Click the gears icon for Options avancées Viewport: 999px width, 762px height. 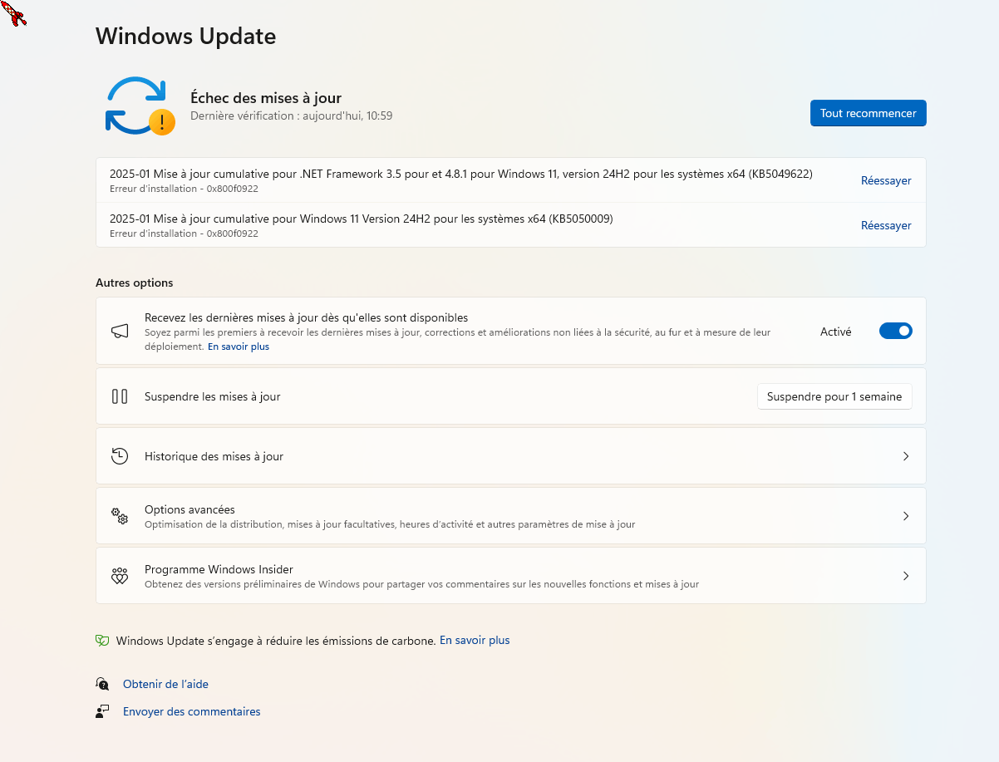[120, 516]
